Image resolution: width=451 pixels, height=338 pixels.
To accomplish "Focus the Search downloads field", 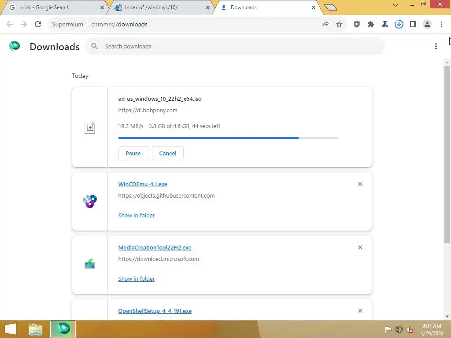I will coord(235,46).
